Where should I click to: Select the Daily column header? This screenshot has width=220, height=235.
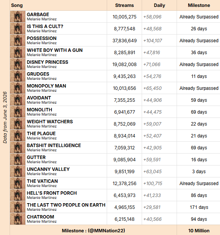coord(159,5)
